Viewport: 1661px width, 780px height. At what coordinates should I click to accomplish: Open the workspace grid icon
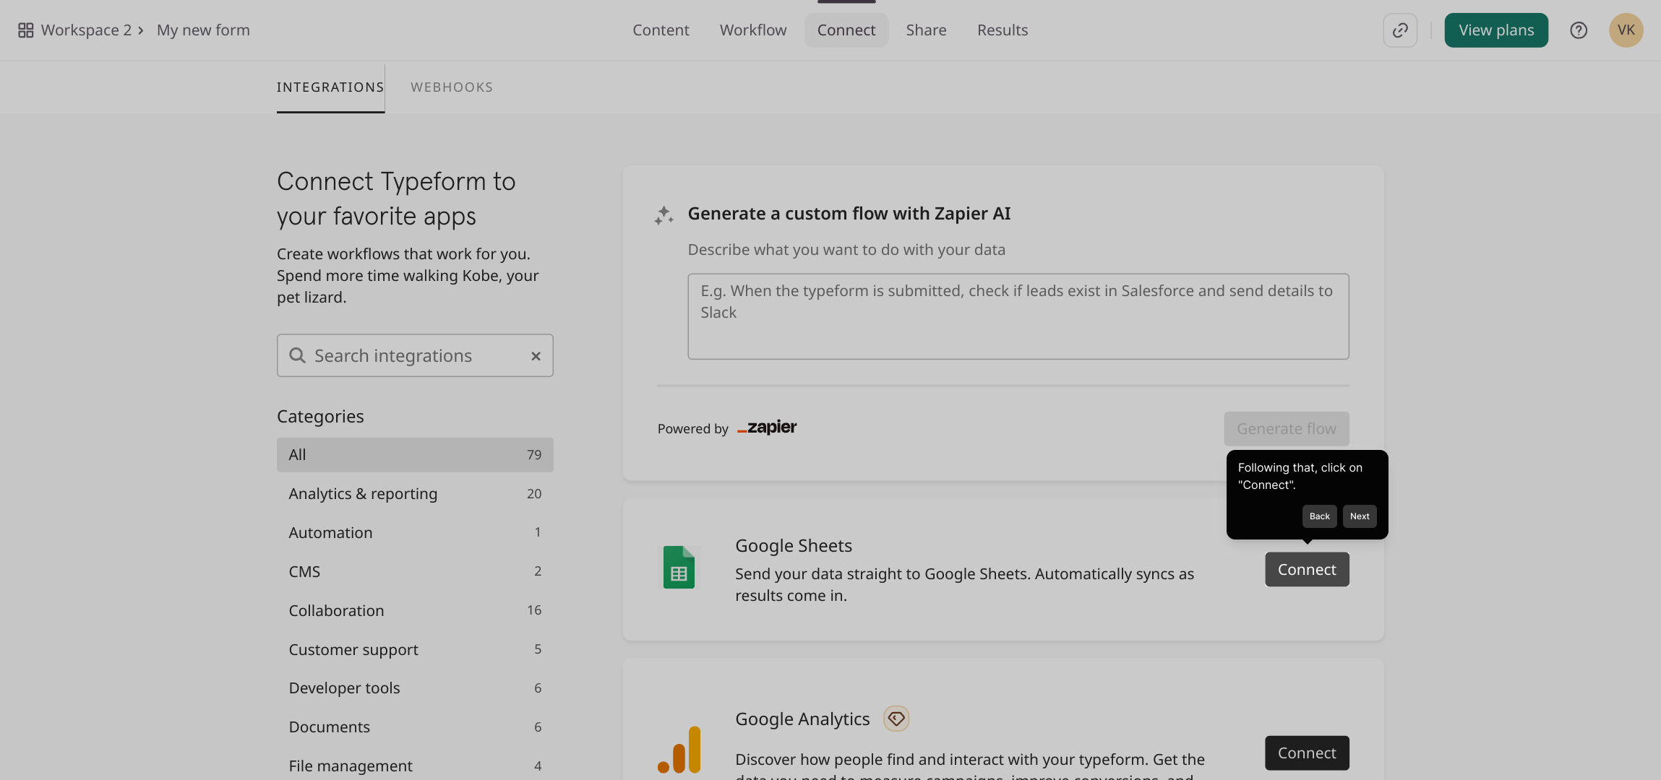[26, 30]
